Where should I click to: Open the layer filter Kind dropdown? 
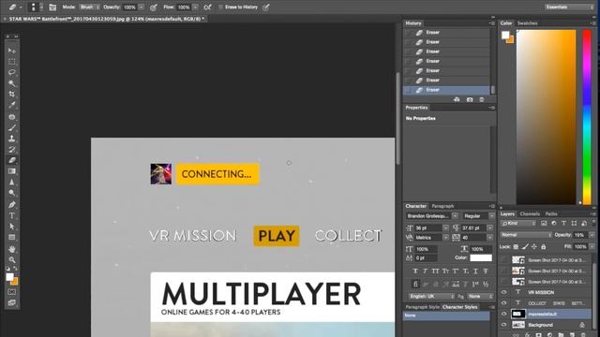(x=518, y=223)
